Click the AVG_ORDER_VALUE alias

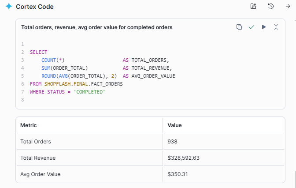click(x=153, y=76)
